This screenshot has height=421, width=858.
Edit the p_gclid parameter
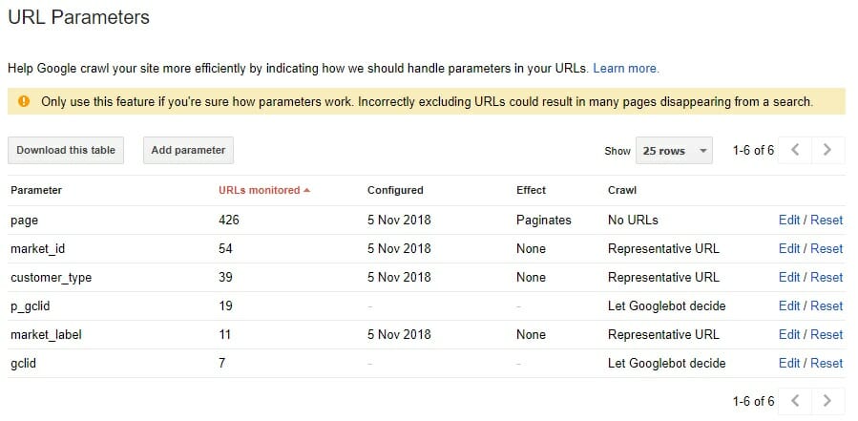pos(789,305)
